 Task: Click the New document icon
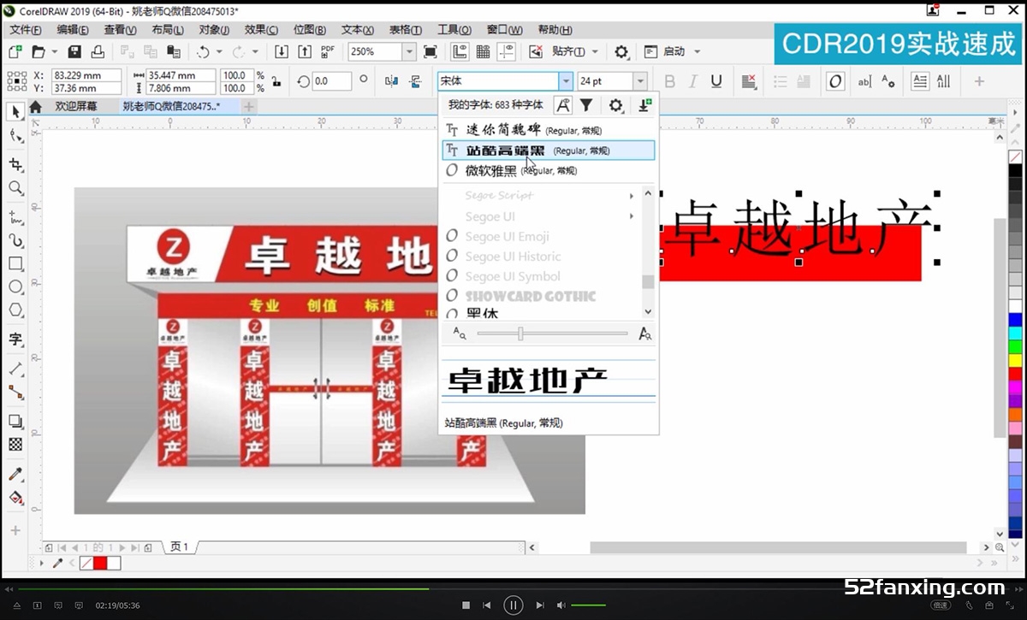pyautogui.click(x=15, y=51)
